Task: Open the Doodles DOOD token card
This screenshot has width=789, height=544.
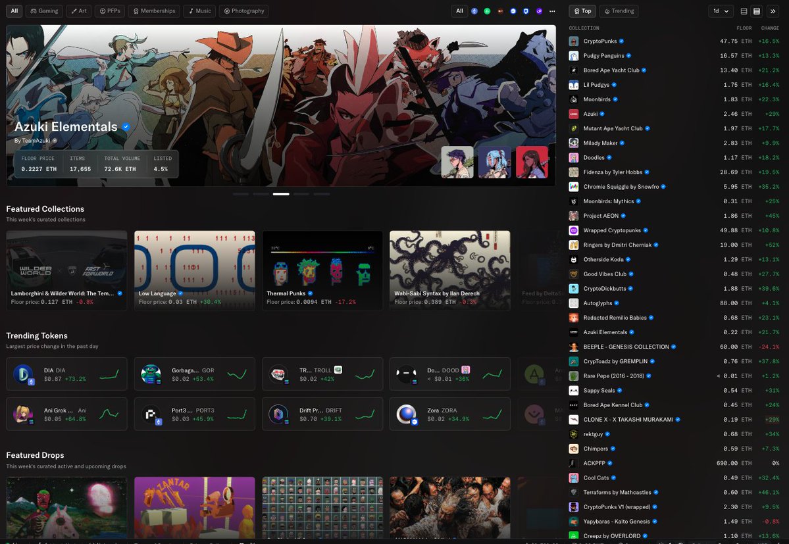Action: (450, 374)
